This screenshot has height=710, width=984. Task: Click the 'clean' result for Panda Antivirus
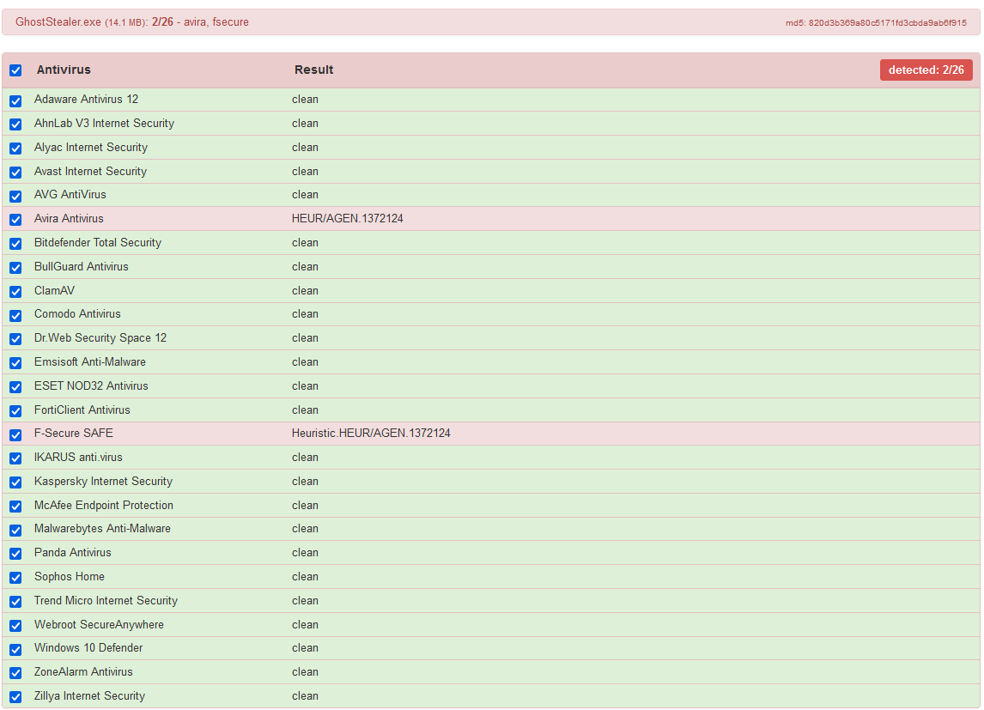[x=305, y=553]
